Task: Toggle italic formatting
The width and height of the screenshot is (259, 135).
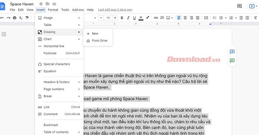Action: (x=128, y=18)
